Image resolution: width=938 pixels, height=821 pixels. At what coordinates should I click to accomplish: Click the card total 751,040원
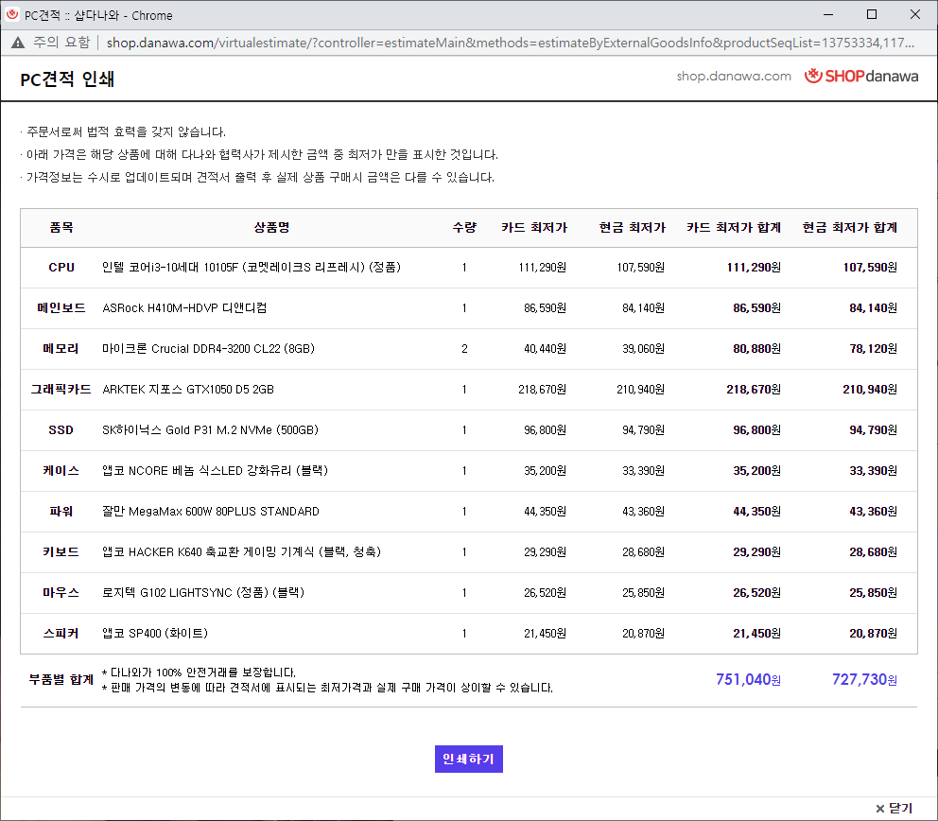click(x=748, y=680)
